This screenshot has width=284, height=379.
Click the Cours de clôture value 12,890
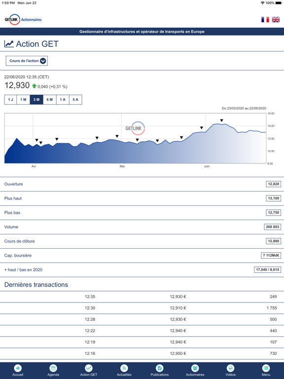(x=273, y=241)
